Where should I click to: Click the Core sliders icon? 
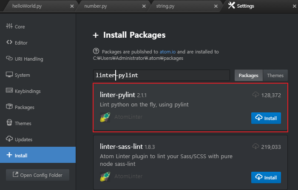pos(9,26)
